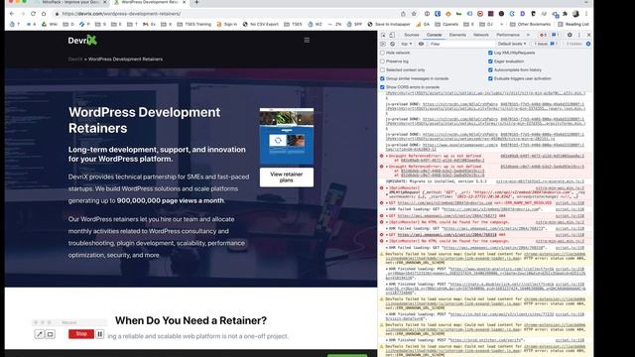Open a new browser tab with plus icon
Screen dimensions: 635x357
[196, 2]
